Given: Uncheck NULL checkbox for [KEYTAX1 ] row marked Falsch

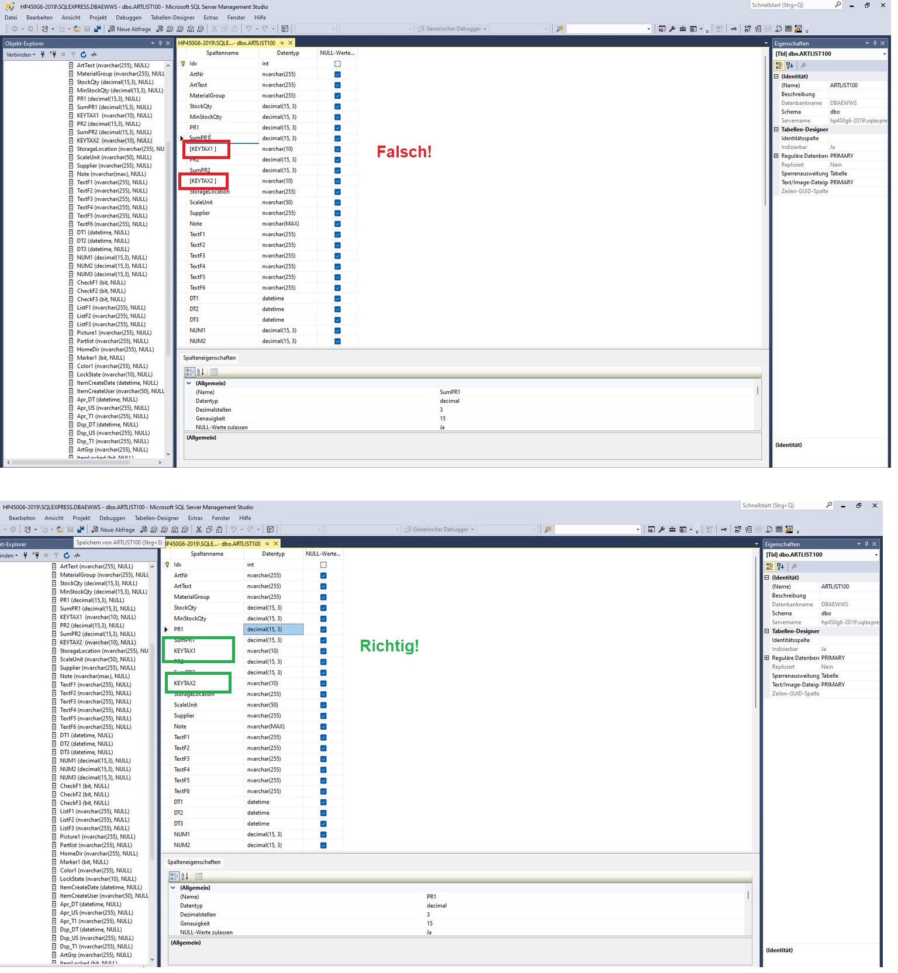Looking at the screenshot, I should pos(337,149).
